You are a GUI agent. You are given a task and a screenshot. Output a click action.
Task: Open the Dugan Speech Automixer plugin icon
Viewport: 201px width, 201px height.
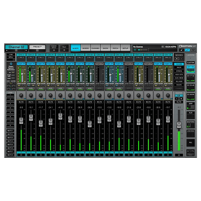pyautogui.click(x=11, y=64)
